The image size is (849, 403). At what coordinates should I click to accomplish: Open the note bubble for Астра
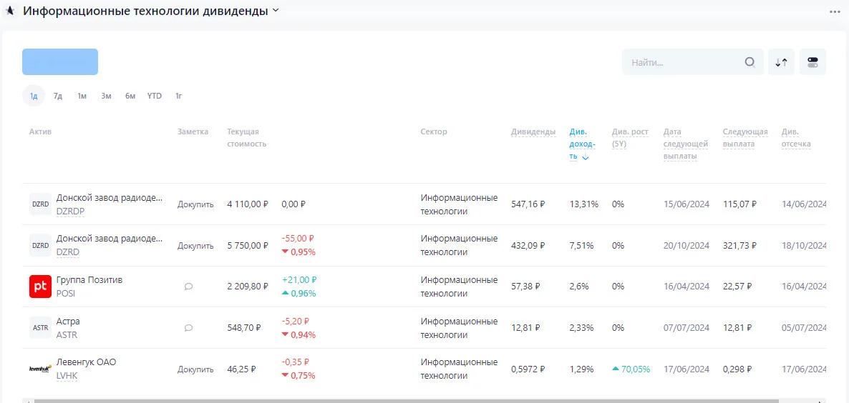point(188,328)
